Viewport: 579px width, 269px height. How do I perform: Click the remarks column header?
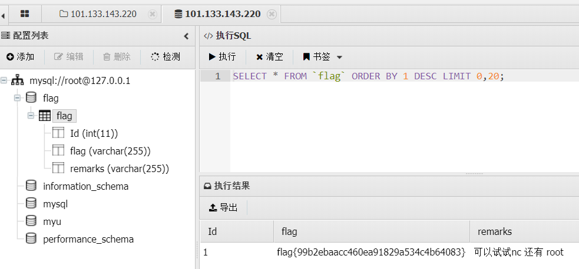(x=524, y=231)
